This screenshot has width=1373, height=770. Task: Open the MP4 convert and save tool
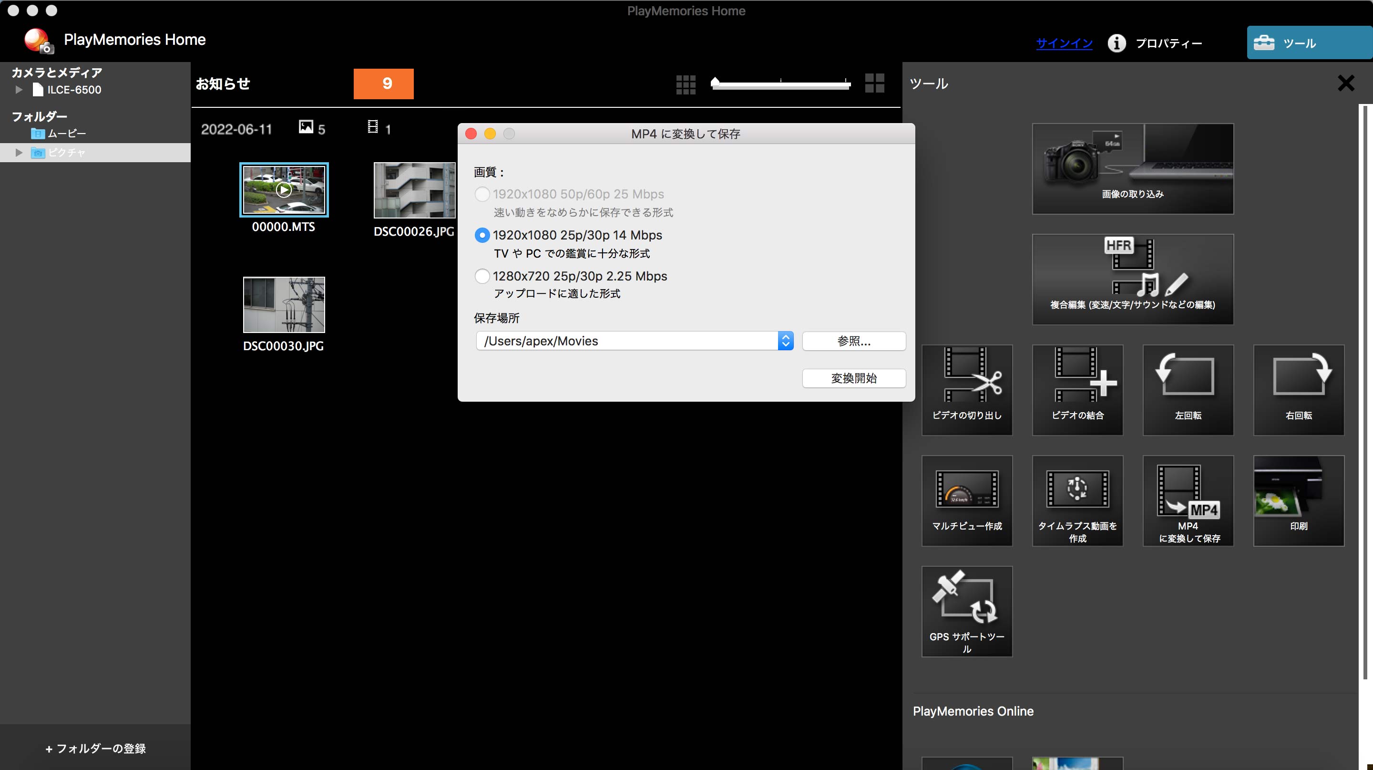[1188, 501]
